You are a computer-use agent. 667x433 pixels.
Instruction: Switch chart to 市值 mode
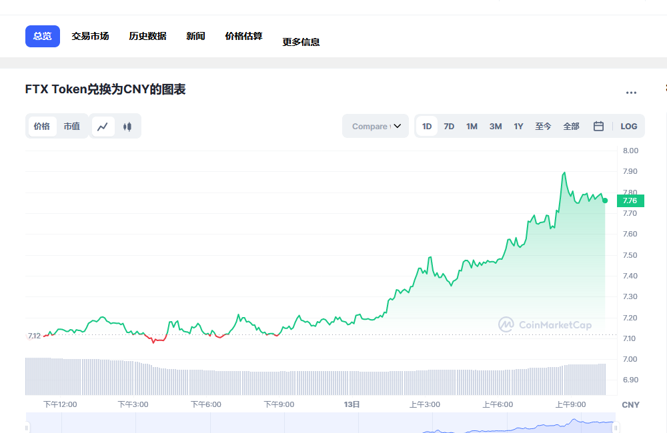point(73,126)
